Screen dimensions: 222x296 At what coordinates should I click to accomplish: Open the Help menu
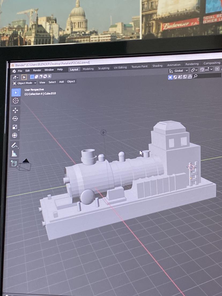pos(60,69)
